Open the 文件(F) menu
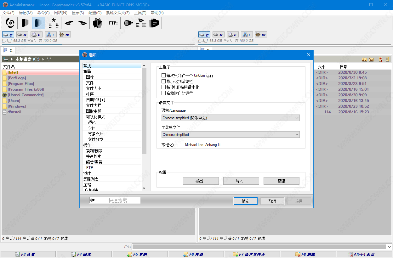Viewport: 393px width, 258px height. click(x=9, y=13)
